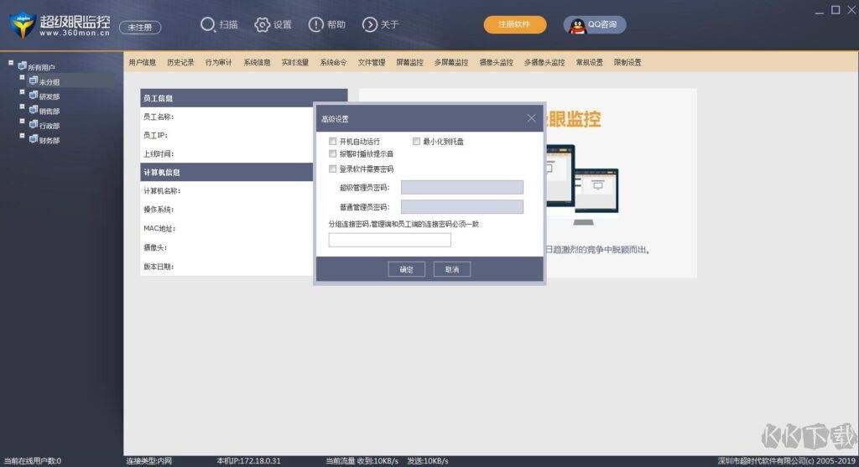Image resolution: width=859 pixels, height=467 pixels.
Task: Expand the 研发部 tree node
Action: (22, 92)
